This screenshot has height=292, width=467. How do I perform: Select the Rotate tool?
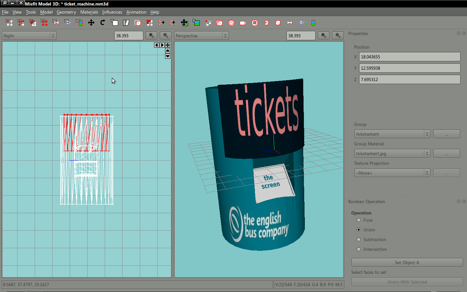[x=103, y=23]
